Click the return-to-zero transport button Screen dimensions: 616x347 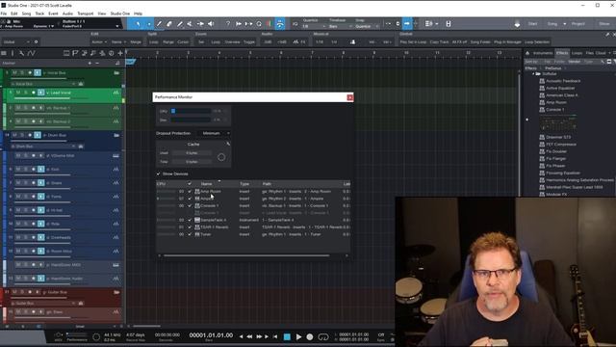pos(275,336)
